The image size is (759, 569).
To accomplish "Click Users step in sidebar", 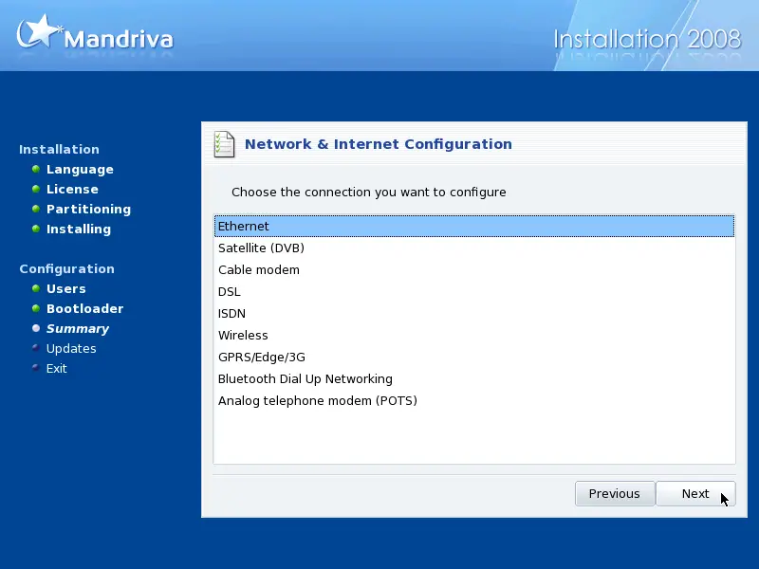I will pos(65,289).
